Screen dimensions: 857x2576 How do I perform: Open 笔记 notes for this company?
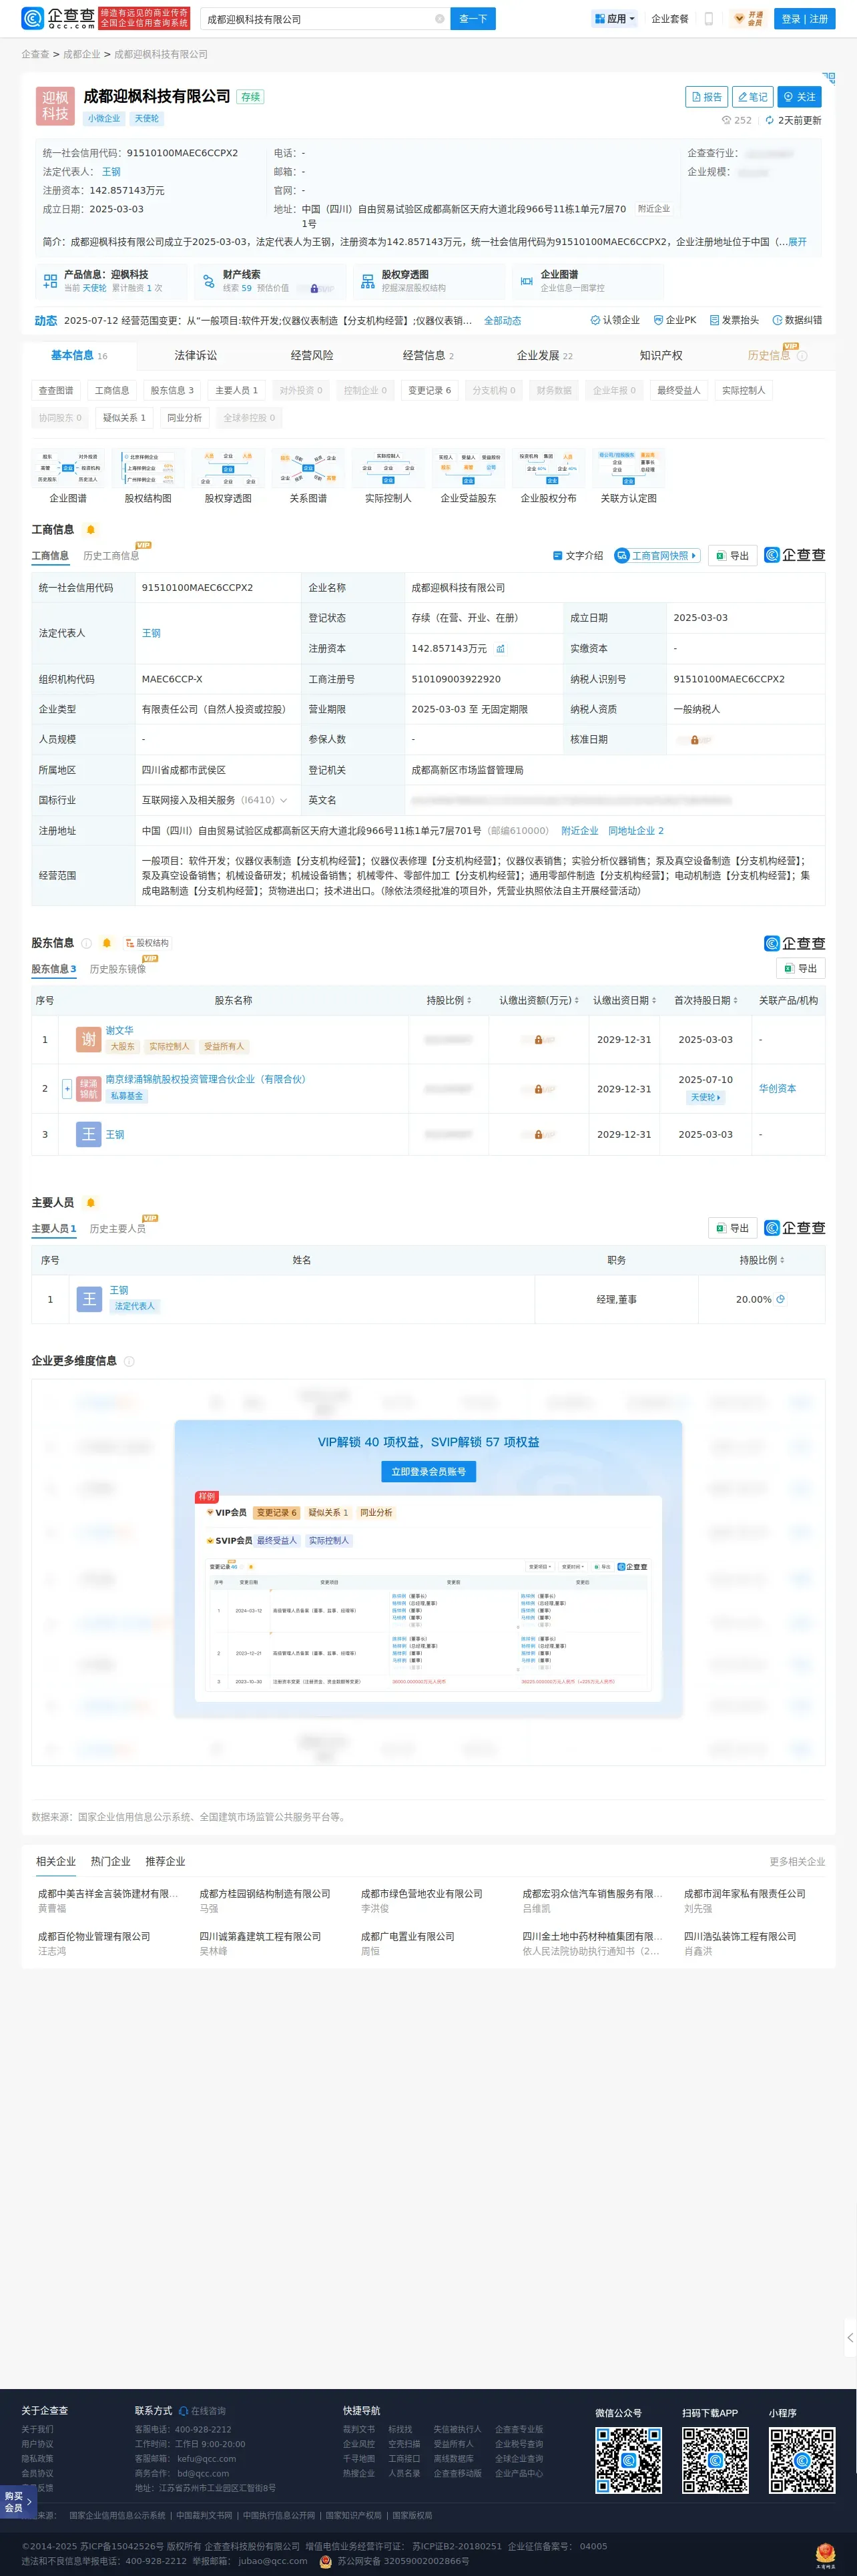pos(753,97)
